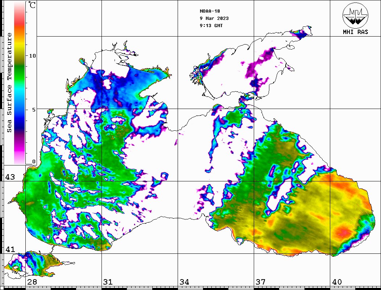Click the '10' tick on color scale
The width and height of the screenshot is (381, 290).
[x=32, y=56]
